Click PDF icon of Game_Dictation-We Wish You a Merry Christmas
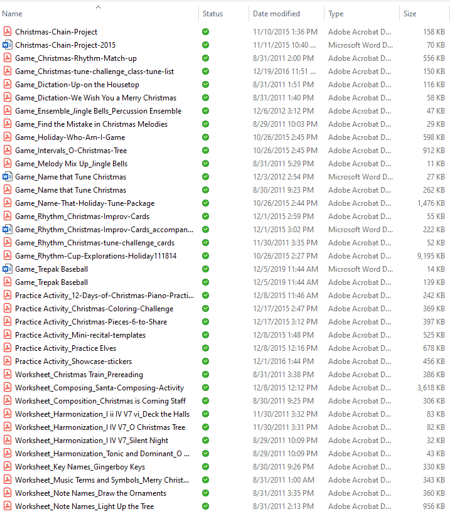Image resolution: width=450 pixels, height=514 pixels. [7, 98]
